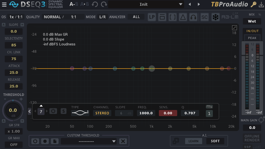Open the AB-LM lite link
This screenshot has height=149, width=265.
click(x=230, y=16)
